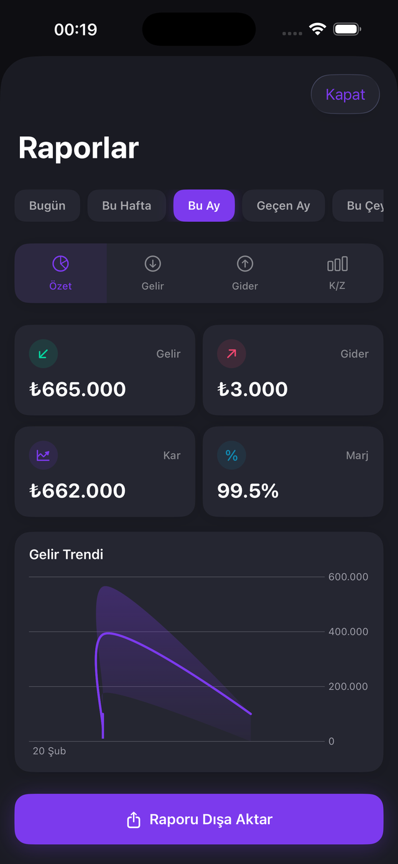Tap the K/Z bar chart icon
This screenshot has width=398, height=864.
coord(337,264)
